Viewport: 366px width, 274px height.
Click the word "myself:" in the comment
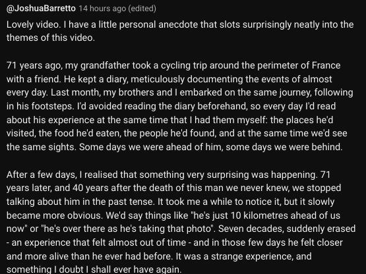pyautogui.click(x=252, y=120)
